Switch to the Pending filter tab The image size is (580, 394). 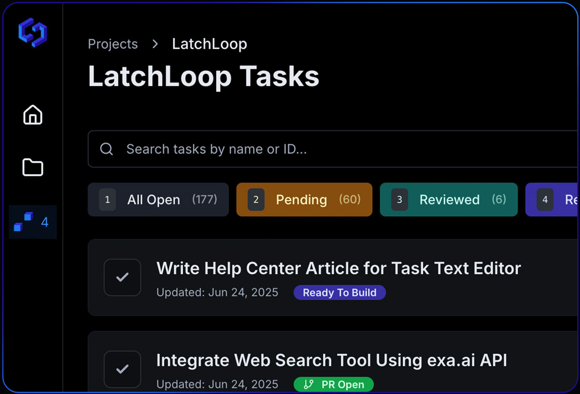[x=304, y=199]
